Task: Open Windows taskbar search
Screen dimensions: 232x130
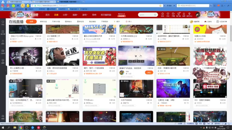Action: (x=9, y=127)
